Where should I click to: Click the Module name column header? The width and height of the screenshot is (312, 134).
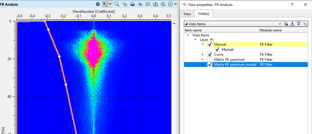click(270, 30)
